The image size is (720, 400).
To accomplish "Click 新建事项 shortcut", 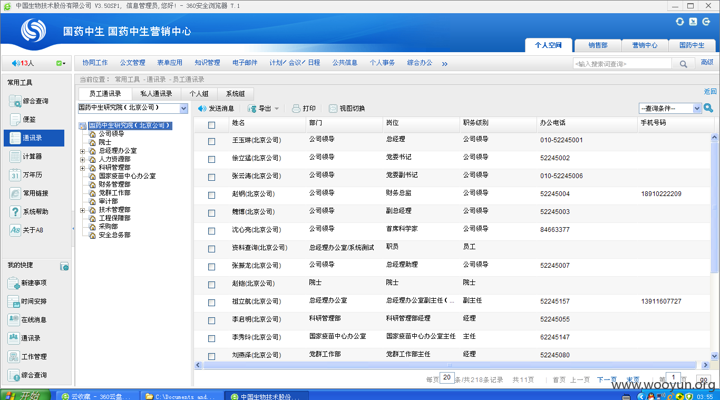I will [x=27, y=283].
